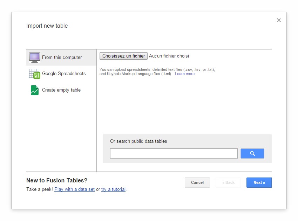This screenshot has width=298, height=221.
Task: Click the Next button
Action: 259,182
